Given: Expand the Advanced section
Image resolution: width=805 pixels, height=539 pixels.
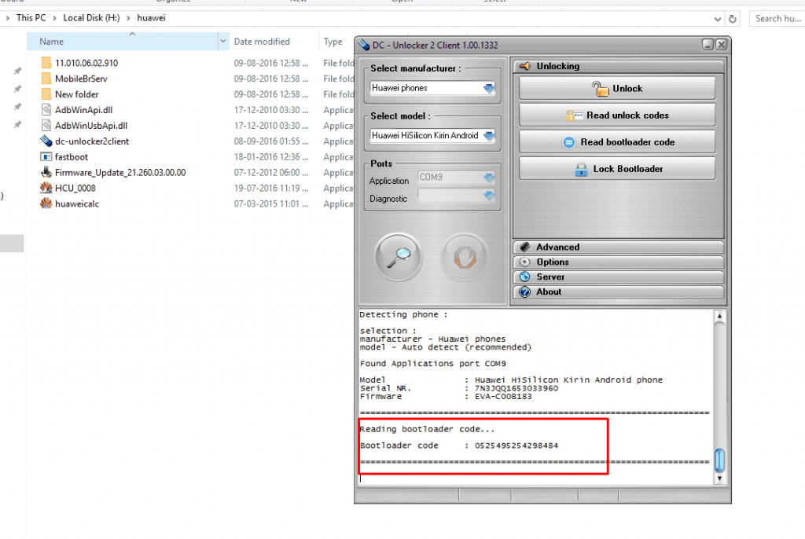Looking at the screenshot, I should click(618, 247).
